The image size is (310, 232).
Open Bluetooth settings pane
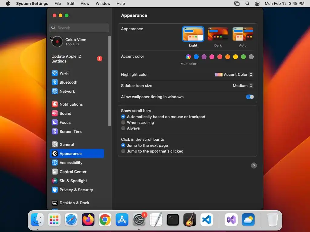77,82
